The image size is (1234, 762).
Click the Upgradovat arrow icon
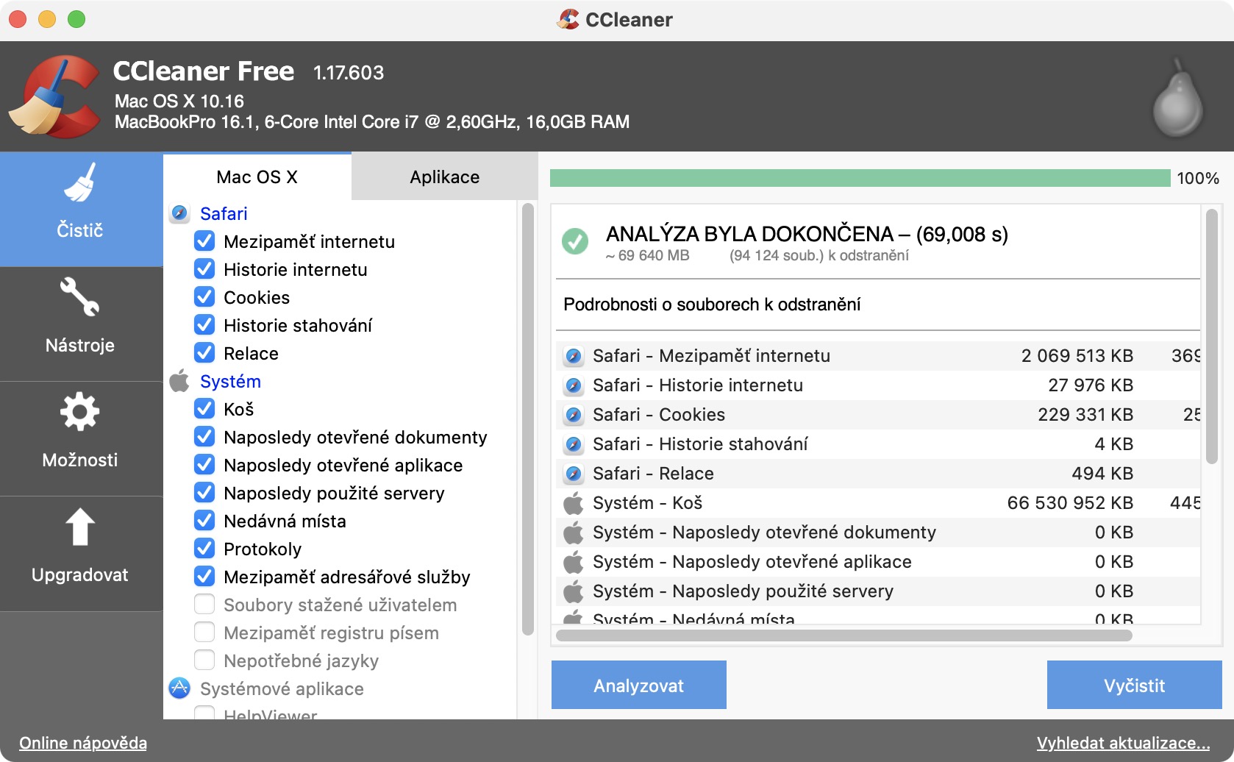(x=80, y=527)
